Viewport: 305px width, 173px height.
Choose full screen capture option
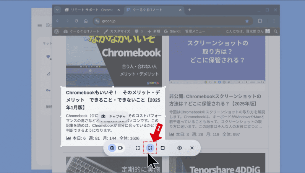click(138, 148)
